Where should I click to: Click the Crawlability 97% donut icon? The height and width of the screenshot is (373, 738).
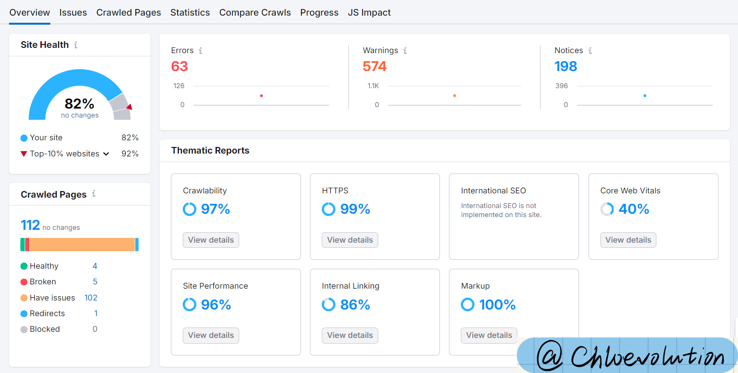189,209
